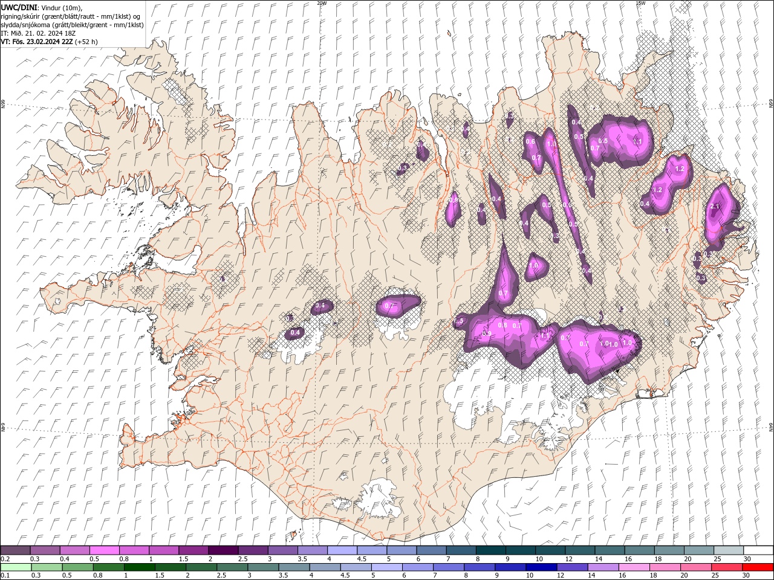Click the 0.2 label under the snow legend

5,559
